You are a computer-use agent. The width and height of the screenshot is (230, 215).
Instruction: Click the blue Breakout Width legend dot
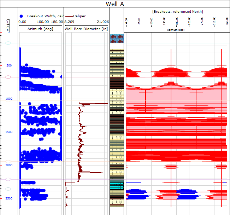pos(22,16)
